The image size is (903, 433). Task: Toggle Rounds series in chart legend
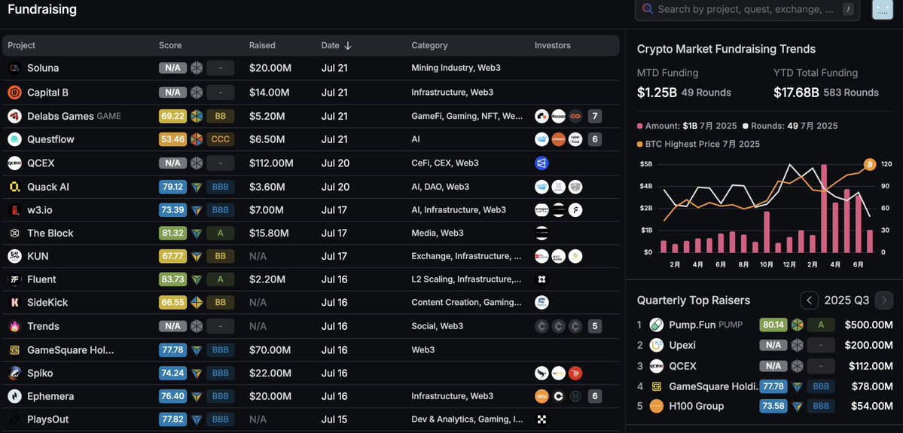point(789,126)
